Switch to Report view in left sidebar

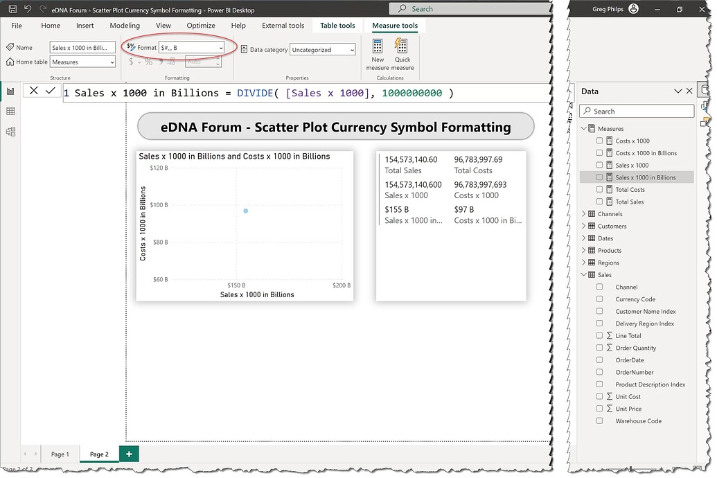coord(10,91)
